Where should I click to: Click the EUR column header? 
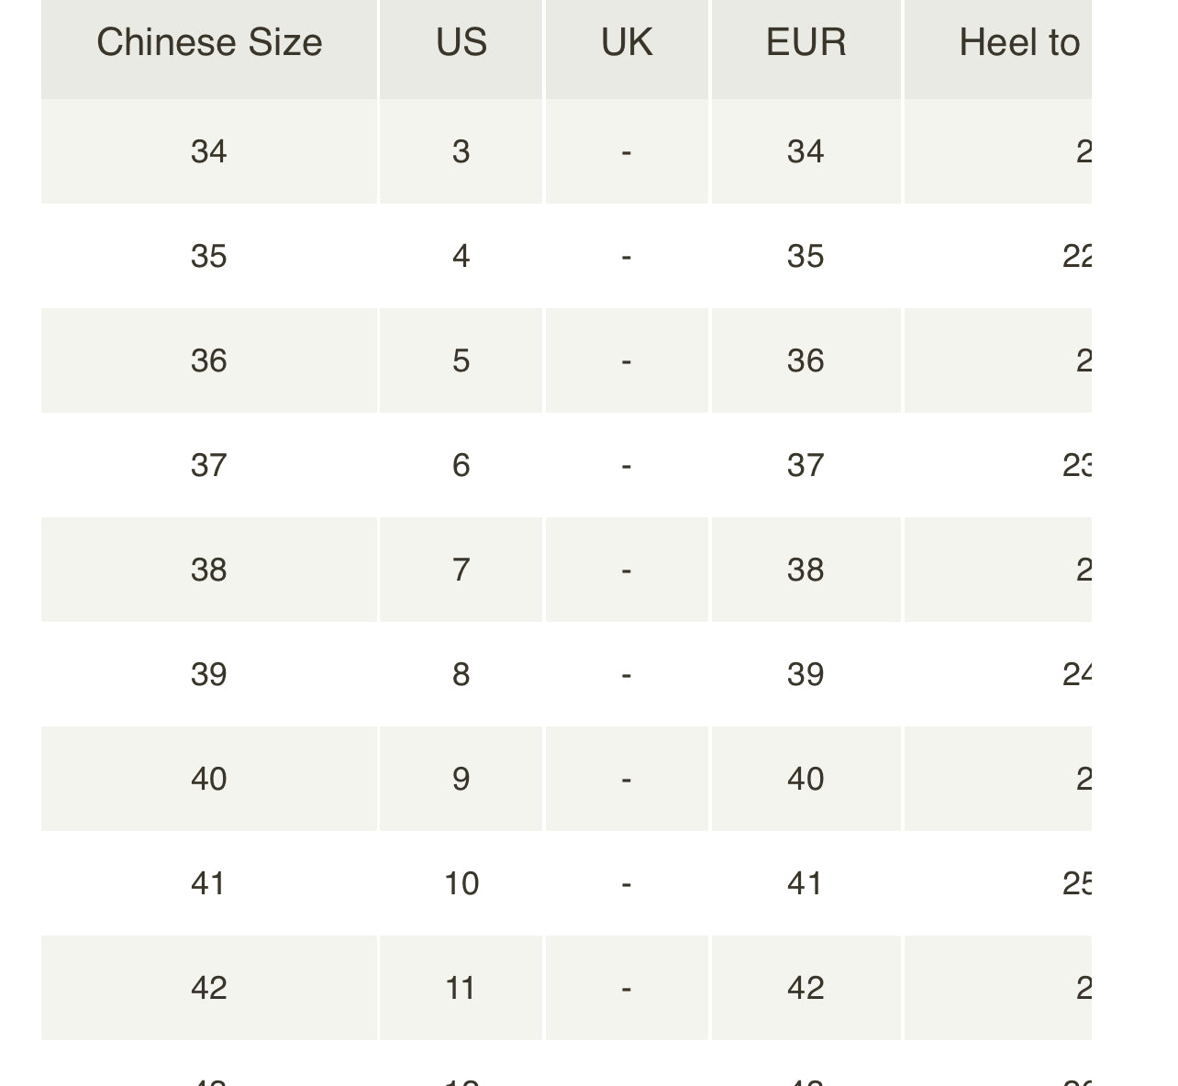(806, 43)
